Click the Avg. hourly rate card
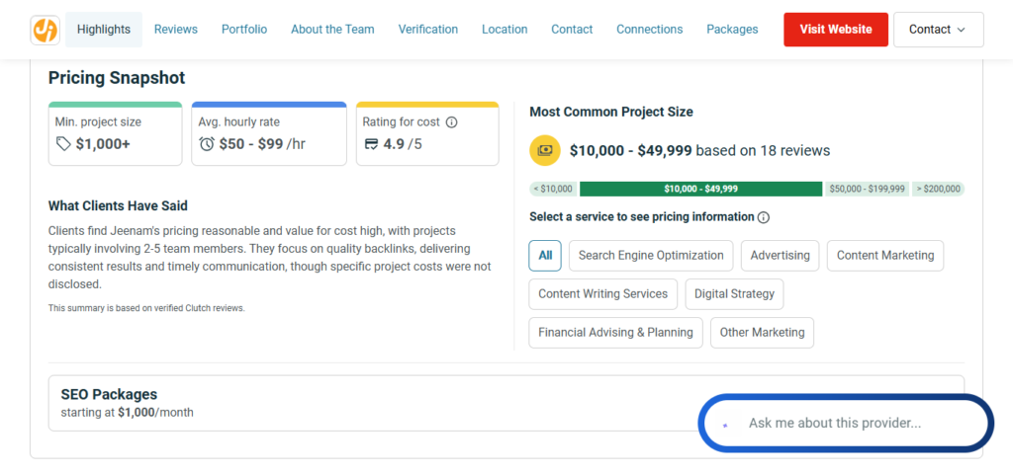The height and width of the screenshot is (475, 1013). [269, 133]
